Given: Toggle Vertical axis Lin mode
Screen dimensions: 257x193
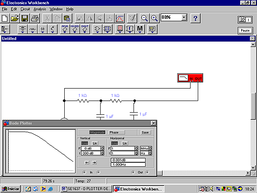Looking at the screenshot, I should [x=95, y=143].
